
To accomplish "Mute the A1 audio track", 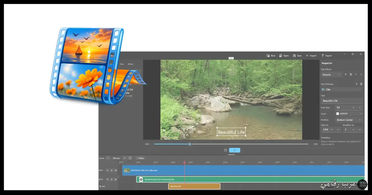I will (x=116, y=179).
